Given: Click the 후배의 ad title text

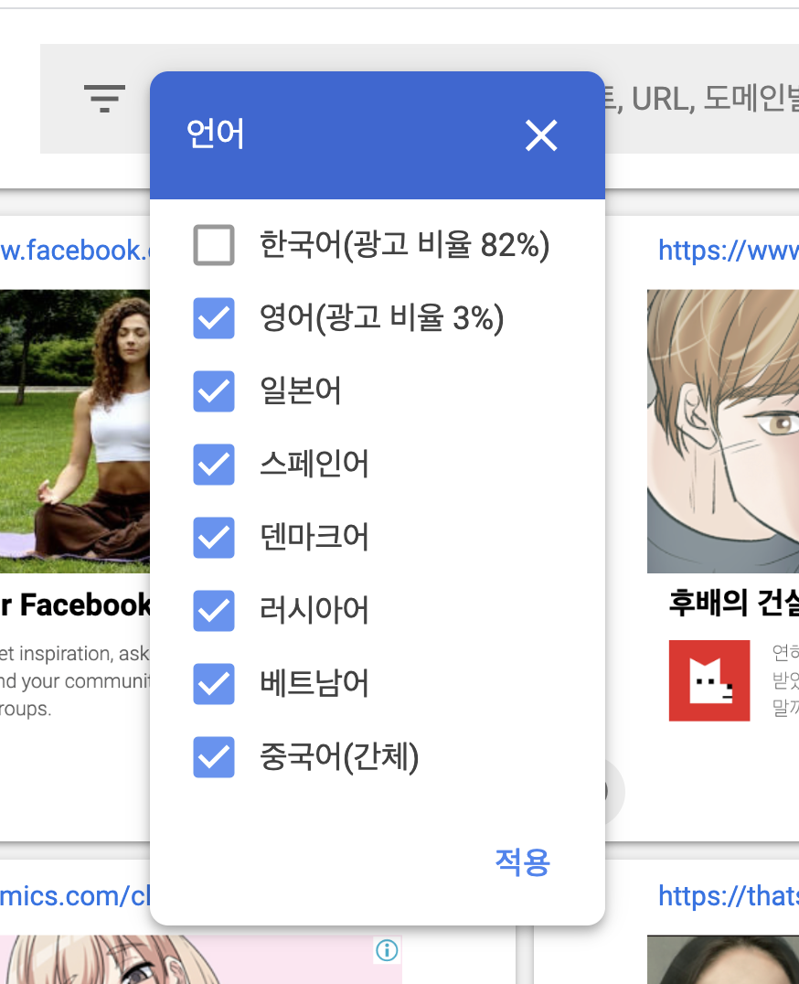Looking at the screenshot, I should click(734, 603).
